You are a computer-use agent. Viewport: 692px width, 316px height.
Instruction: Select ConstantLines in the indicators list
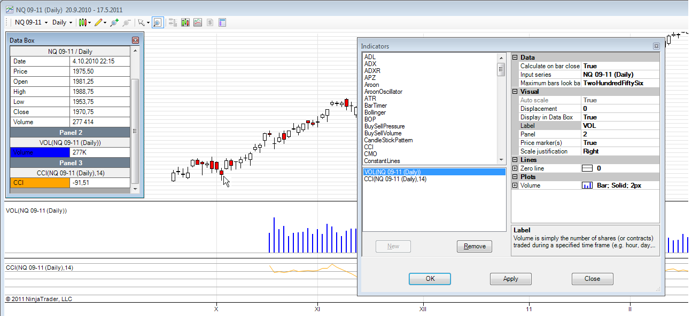pos(382,161)
